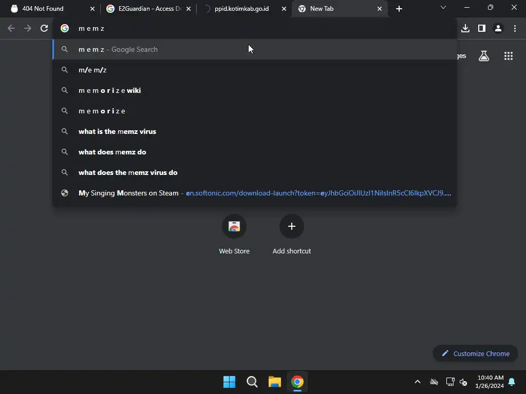The width and height of the screenshot is (526, 394).
Task: Click Chrome icon in the taskbar
Action: point(297,382)
